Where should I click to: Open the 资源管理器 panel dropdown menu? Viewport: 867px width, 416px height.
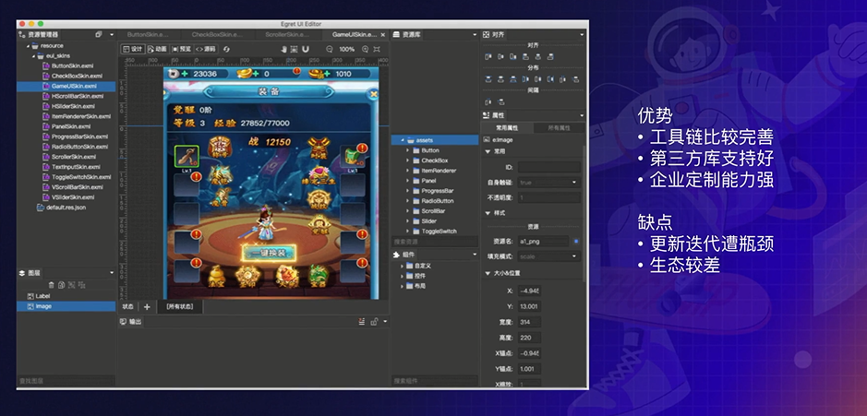point(112,34)
